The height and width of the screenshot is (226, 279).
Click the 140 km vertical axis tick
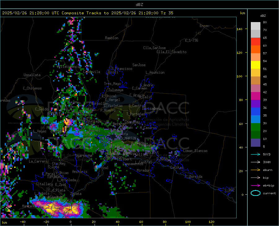240,29
